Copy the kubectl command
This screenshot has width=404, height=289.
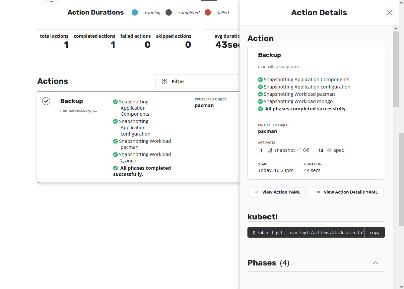point(374,232)
